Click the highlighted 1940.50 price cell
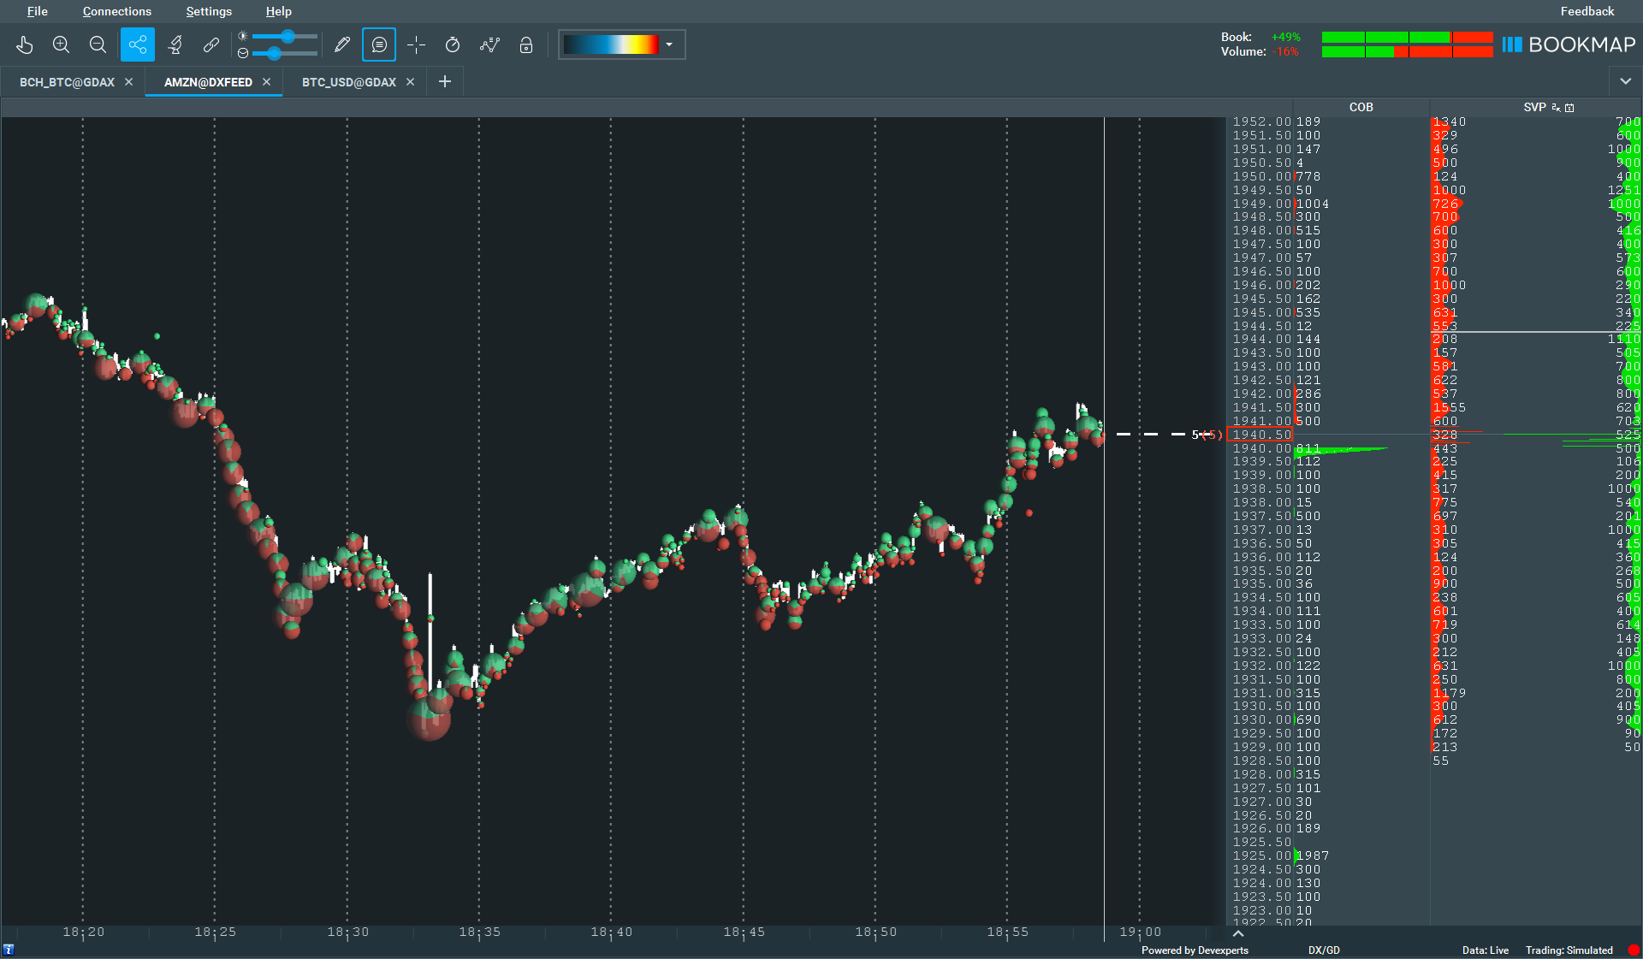This screenshot has height=959, width=1643. click(x=1259, y=435)
